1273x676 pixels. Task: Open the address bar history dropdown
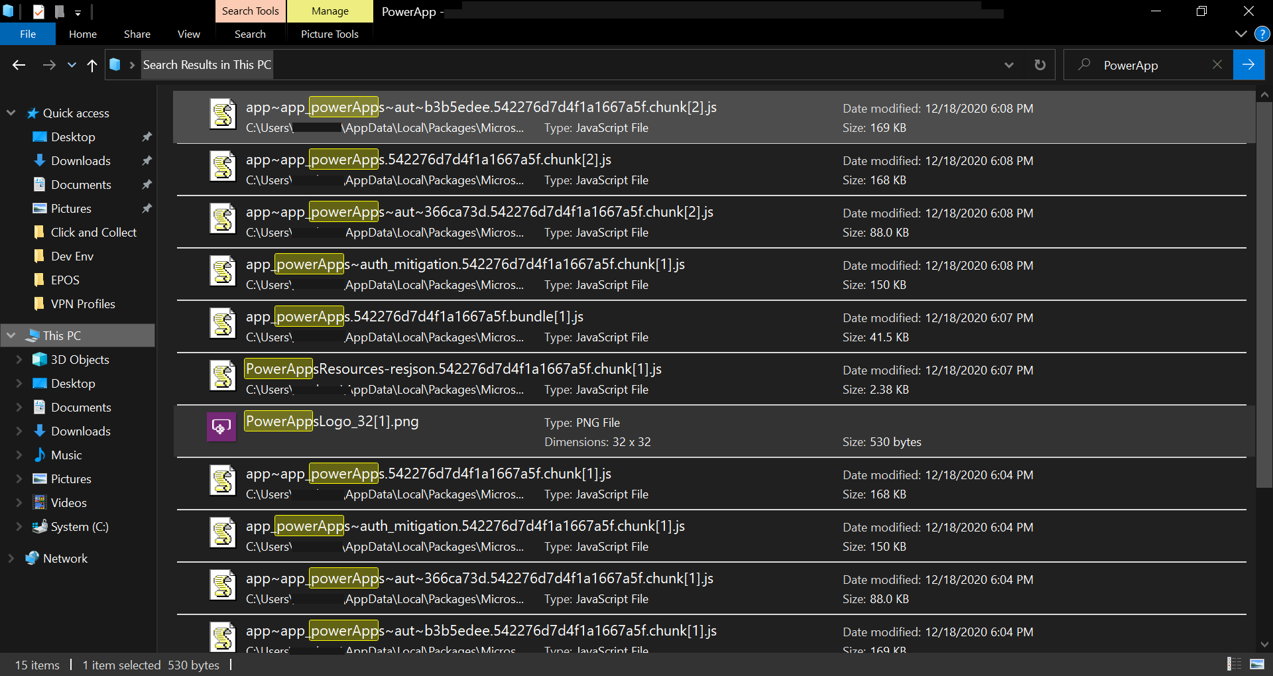click(1009, 65)
